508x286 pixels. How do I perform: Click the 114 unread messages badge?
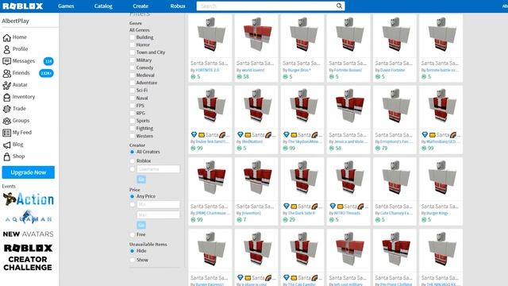(x=48, y=61)
